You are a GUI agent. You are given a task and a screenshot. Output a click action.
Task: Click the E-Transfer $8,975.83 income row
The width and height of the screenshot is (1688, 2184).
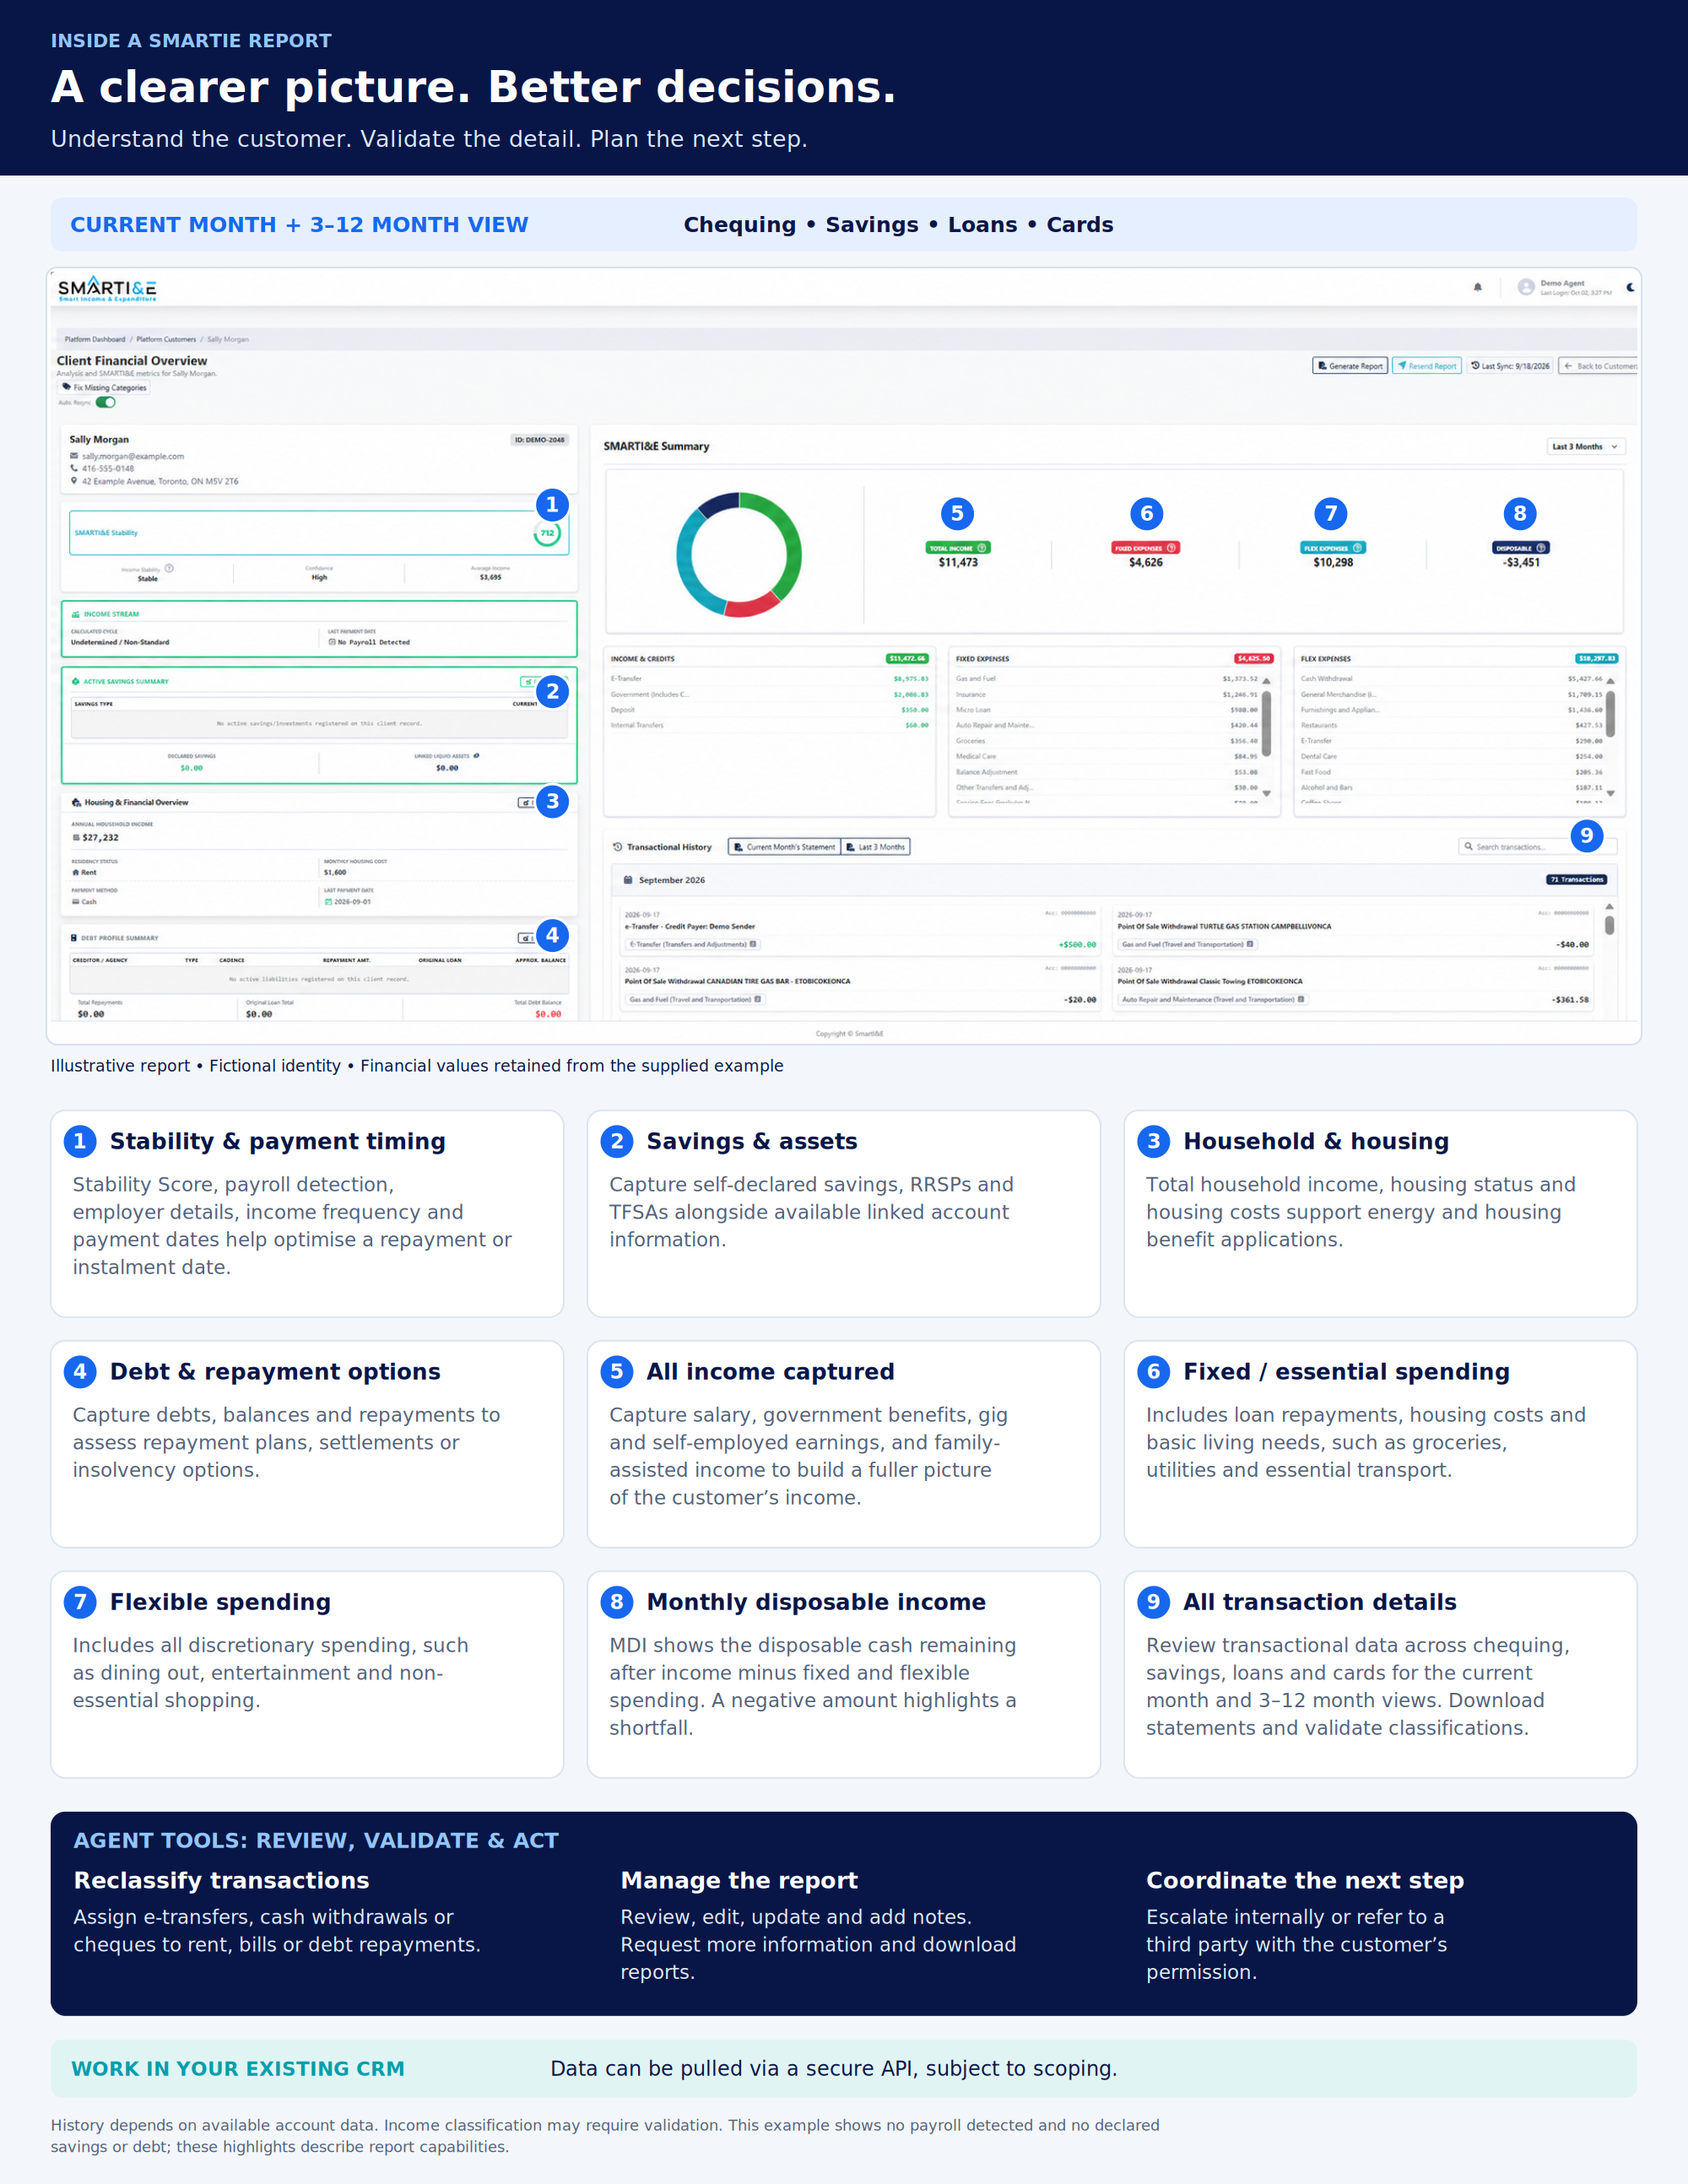[769, 679]
